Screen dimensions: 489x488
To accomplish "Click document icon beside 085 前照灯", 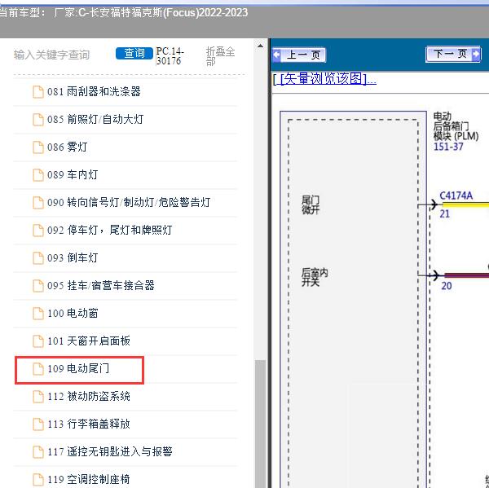I will [38, 120].
